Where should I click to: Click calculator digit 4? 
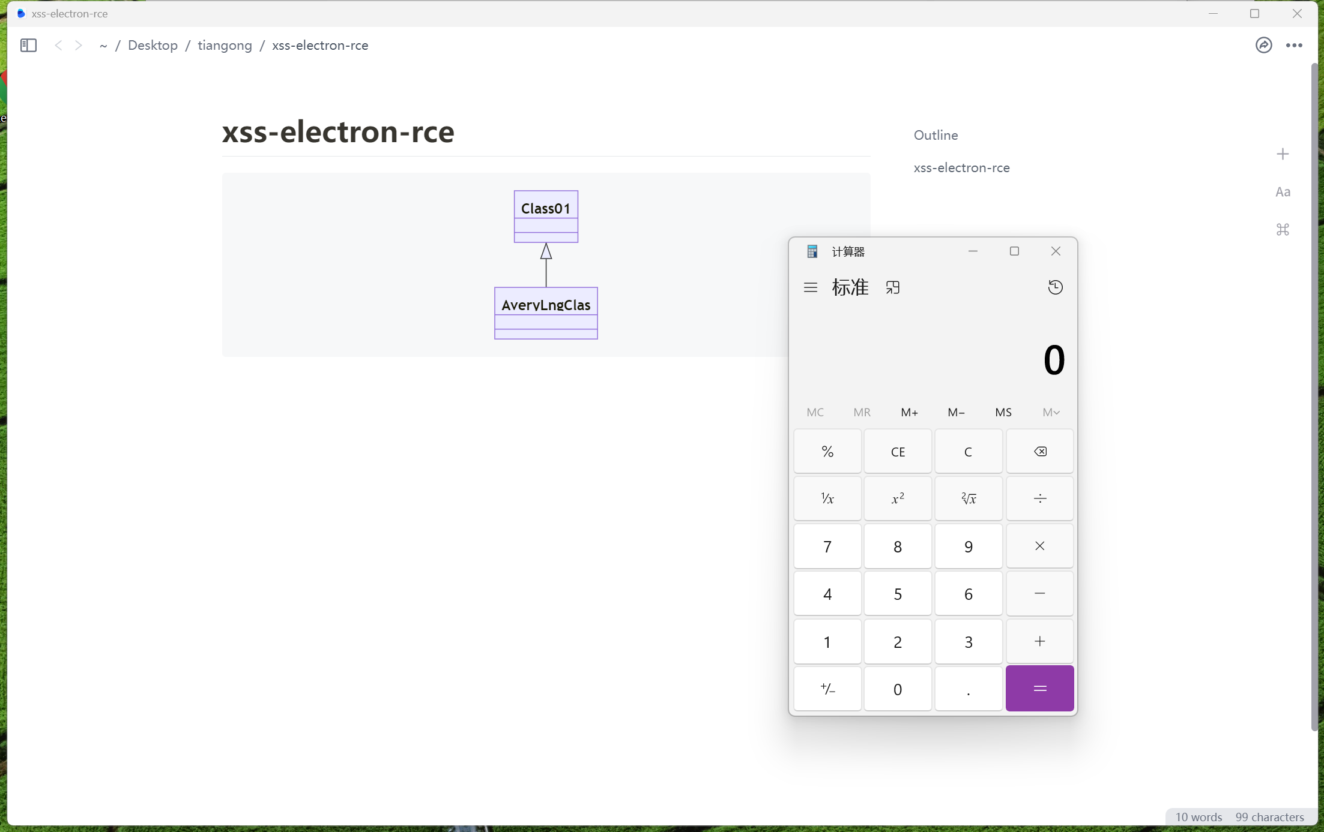pos(827,593)
